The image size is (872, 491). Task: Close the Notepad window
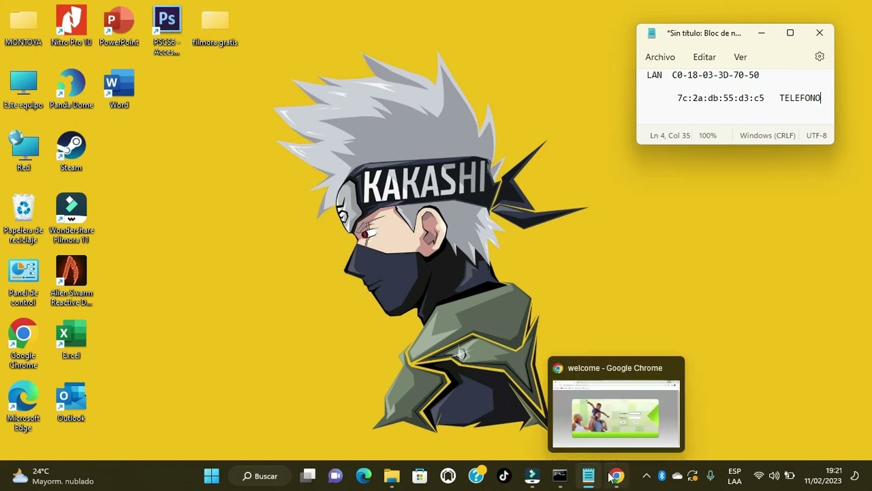tap(820, 33)
